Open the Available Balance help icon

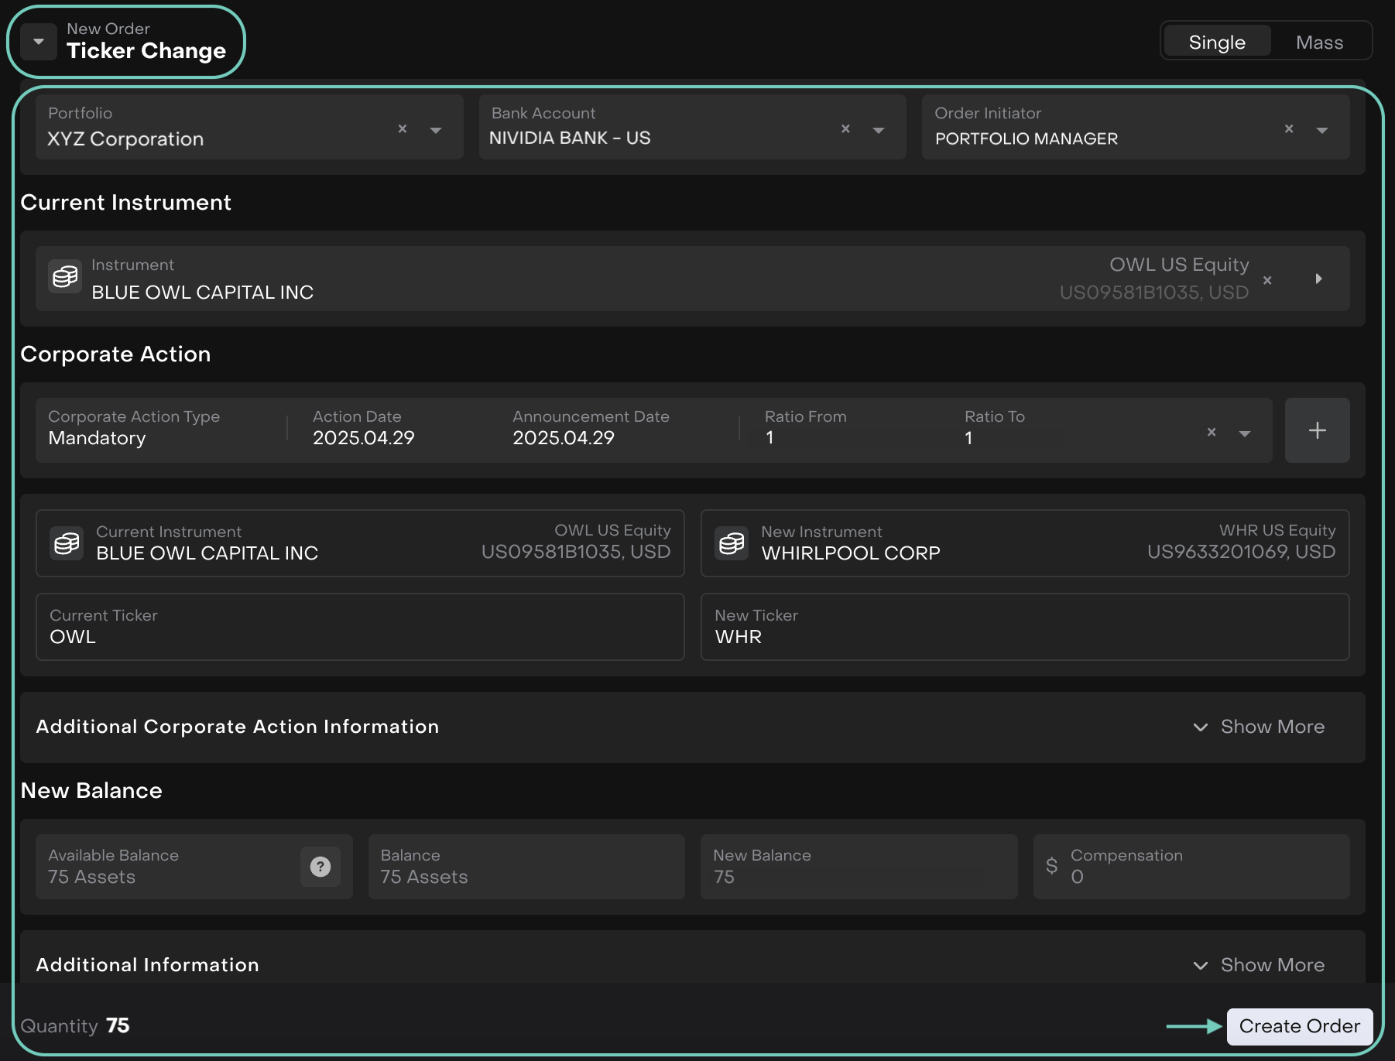point(320,867)
